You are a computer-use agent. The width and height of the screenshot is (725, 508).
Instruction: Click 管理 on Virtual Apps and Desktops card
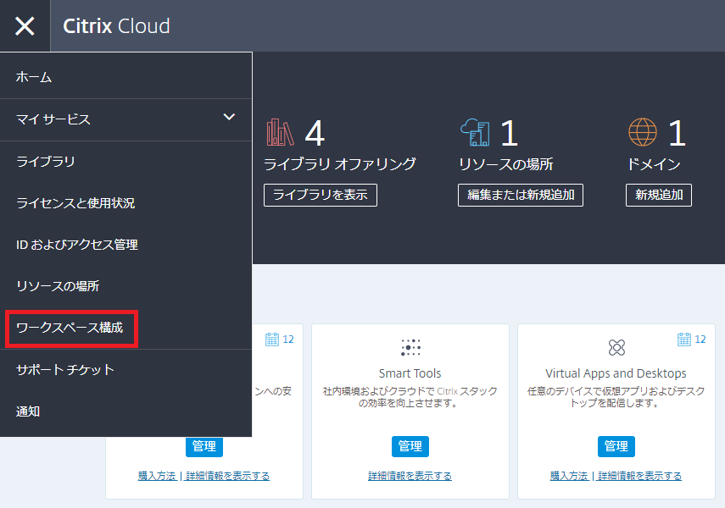click(x=616, y=446)
